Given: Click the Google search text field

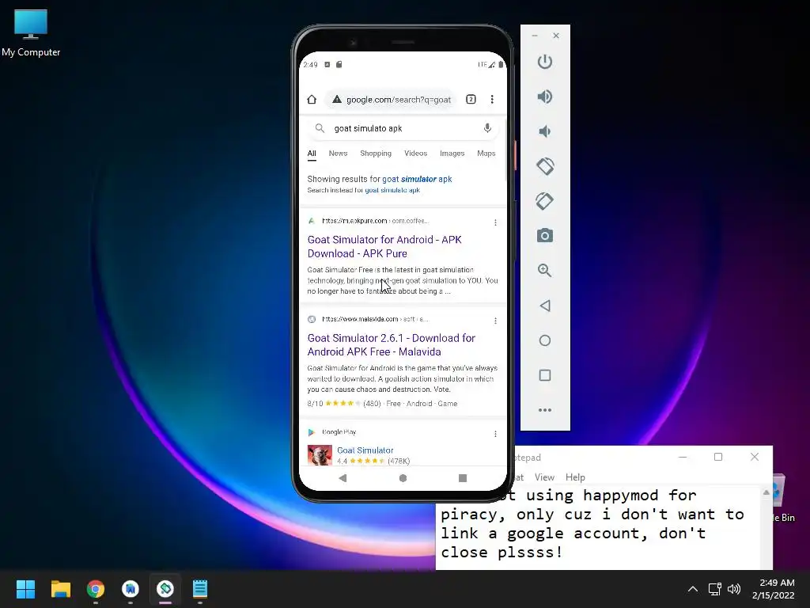Looking at the screenshot, I should [404, 128].
